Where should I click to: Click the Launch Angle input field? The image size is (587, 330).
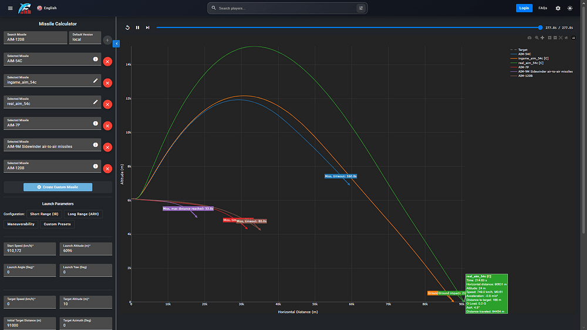point(29,270)
